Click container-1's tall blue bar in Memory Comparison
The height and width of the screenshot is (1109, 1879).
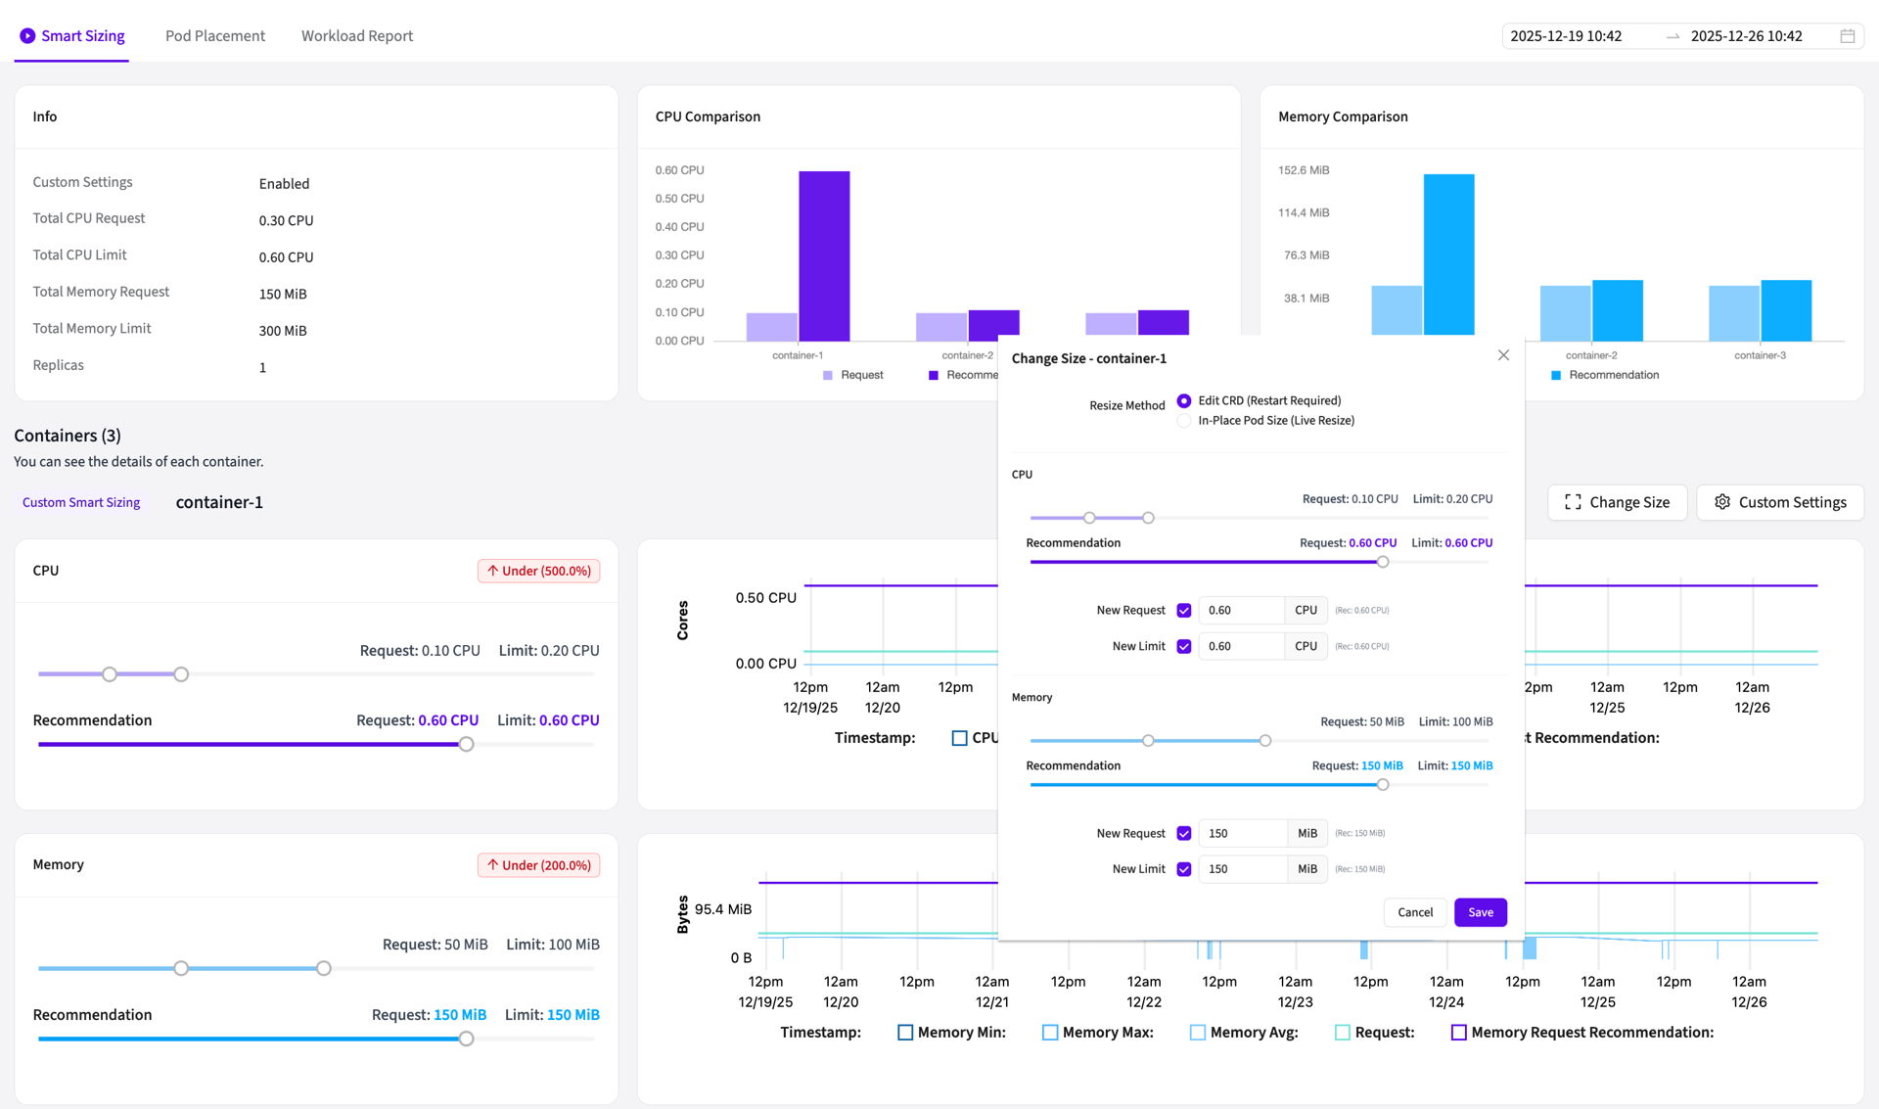1448,255
